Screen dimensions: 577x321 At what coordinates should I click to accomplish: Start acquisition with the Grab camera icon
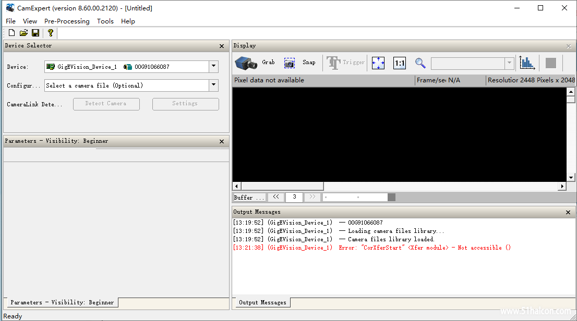click(246, 63)
